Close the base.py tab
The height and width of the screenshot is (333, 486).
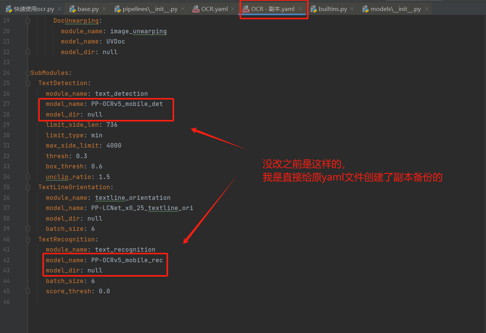[104, 9]
